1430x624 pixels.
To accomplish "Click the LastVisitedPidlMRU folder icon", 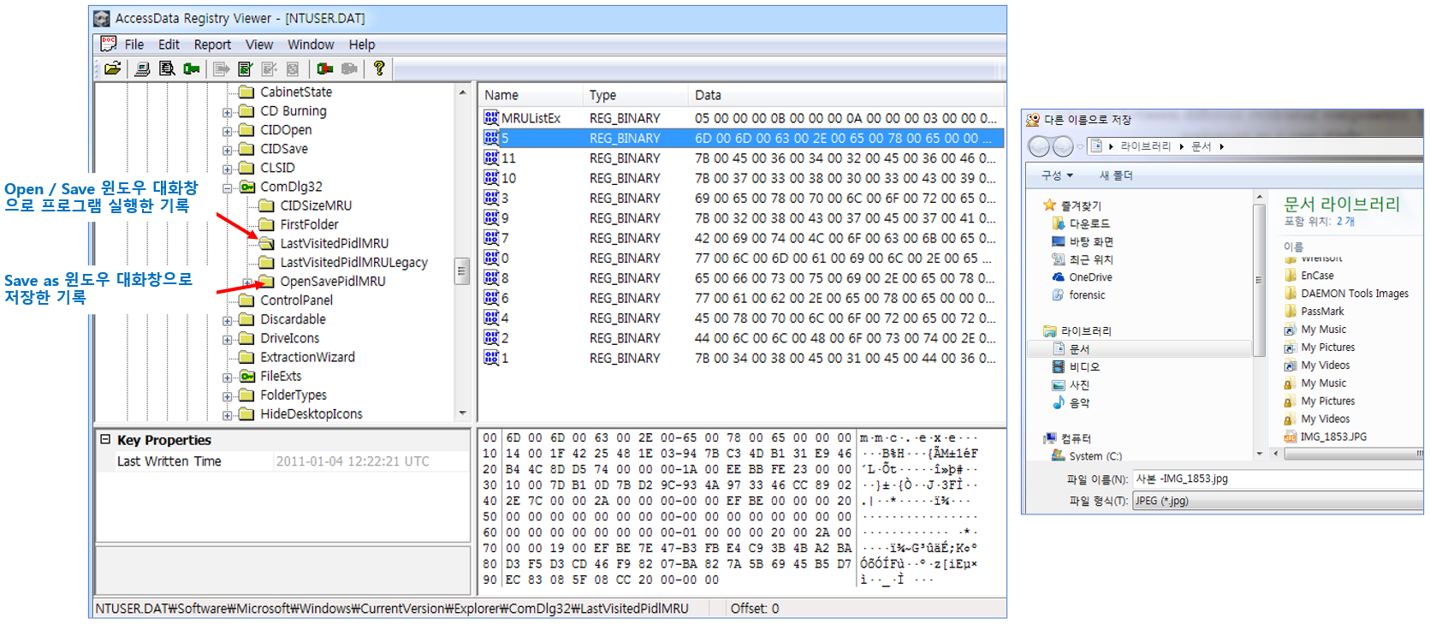I will [x=266, y=243].
